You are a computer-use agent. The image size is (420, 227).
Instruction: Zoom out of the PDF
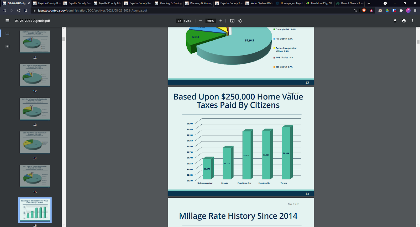pyautogui.click(x=201, y=21)
